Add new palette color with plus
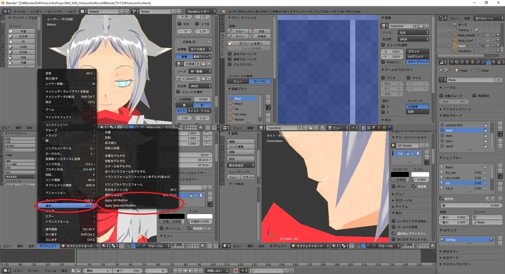Screen dimensions: 505x274 click(427, 152)
